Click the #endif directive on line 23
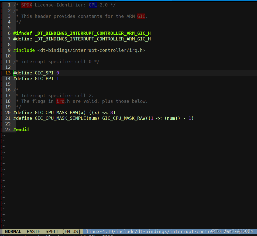257x236 pixels. pyautogui.click(x=21, y=130)
